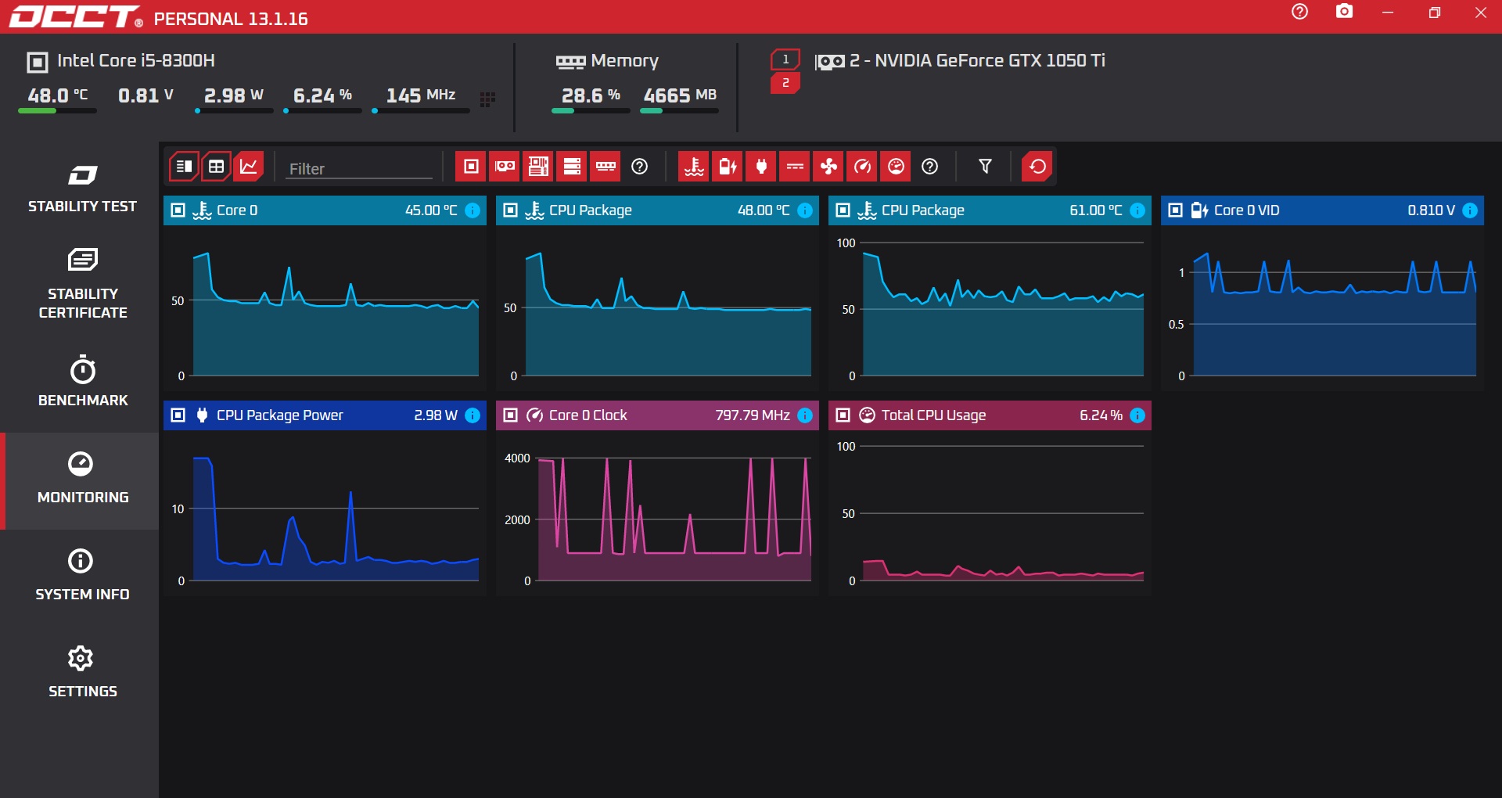1502x798 pixels.
Task: Open the Stability Test section
Action: point(82,189)
